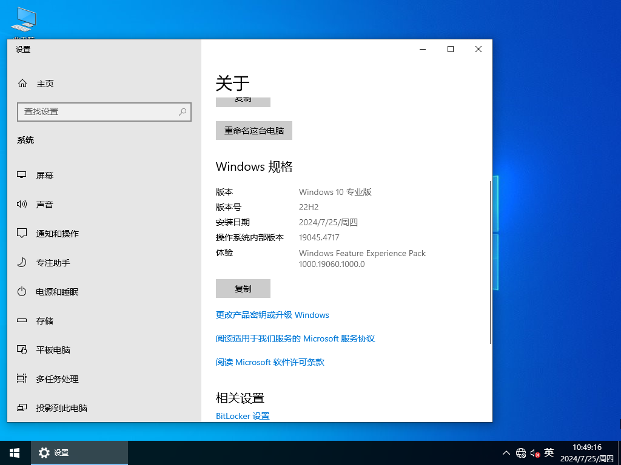Select 电源和睡眠 settings icon
This screenshot has height=465, width=621.
[22, 291]
